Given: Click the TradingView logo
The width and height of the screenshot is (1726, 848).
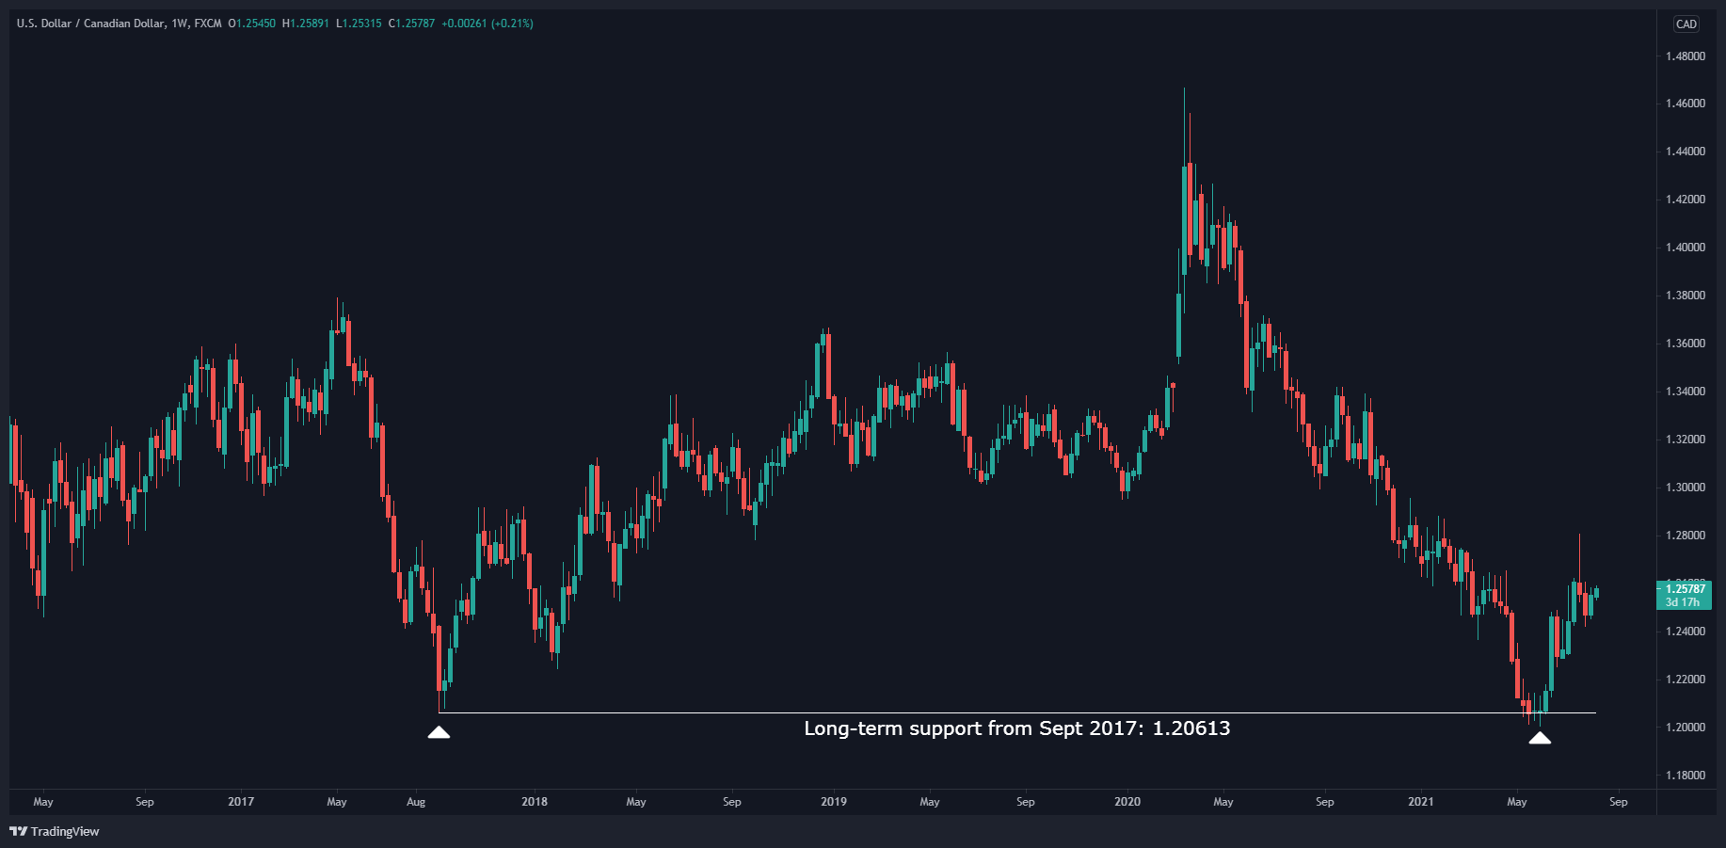Looking at the screenshot, I should point(56,832).
